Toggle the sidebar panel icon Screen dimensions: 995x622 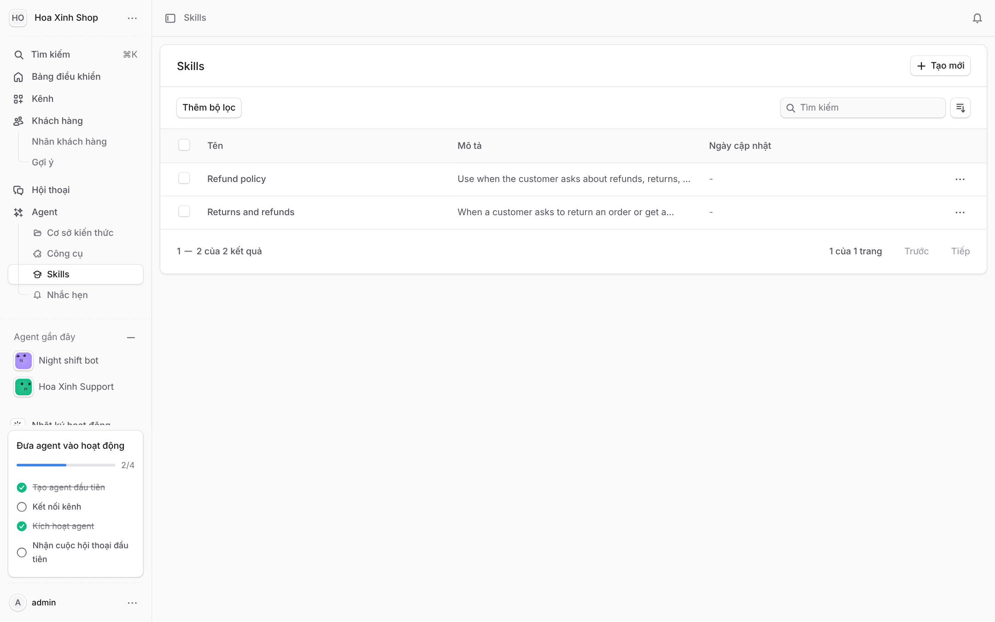(170, 18)
